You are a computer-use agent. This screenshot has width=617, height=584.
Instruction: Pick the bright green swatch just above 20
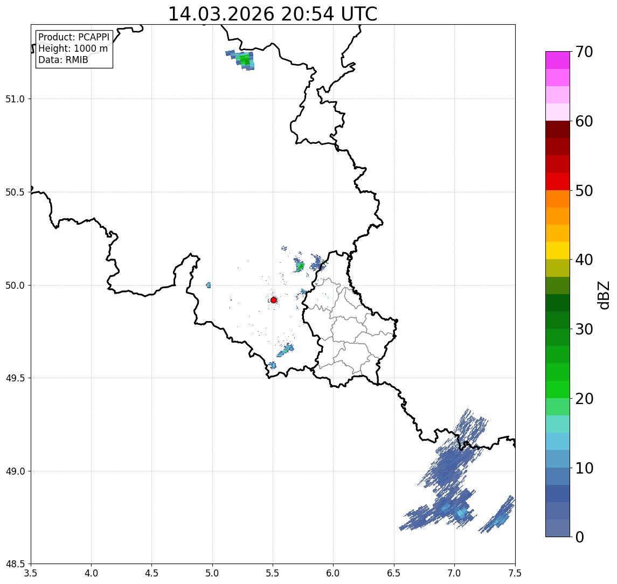tap(558, 390)
